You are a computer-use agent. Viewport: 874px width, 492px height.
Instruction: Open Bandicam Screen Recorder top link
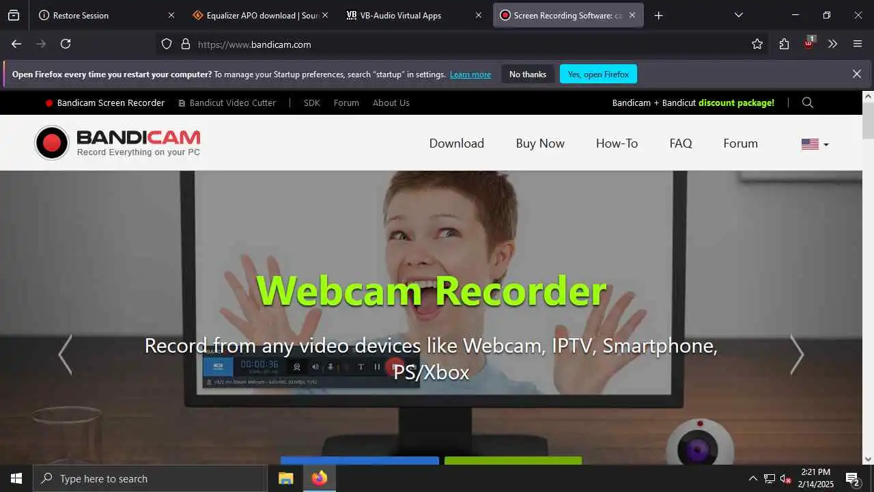pos(105,102)
